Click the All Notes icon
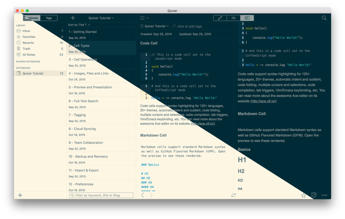 (x=19, y=55)
